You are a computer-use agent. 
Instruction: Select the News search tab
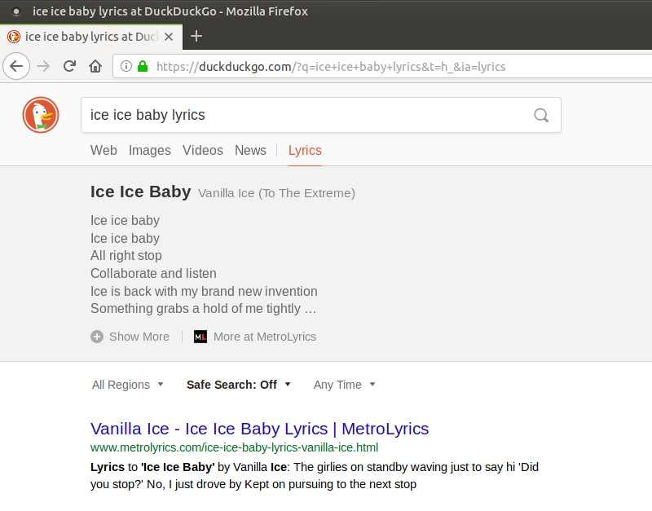(250, 150)
